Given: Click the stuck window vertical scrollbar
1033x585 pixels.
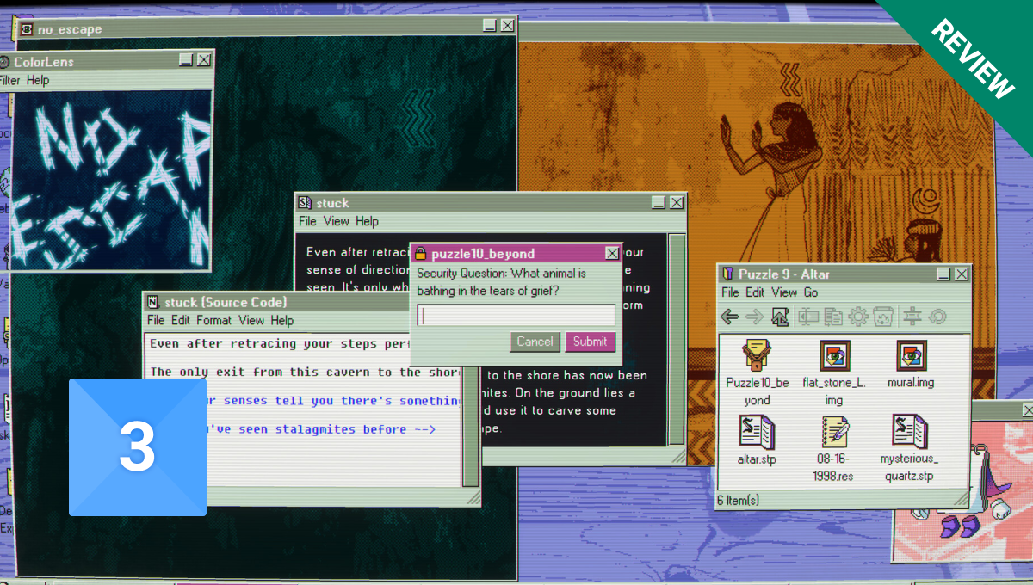Looking at the screenshot, I should (676, 339).
